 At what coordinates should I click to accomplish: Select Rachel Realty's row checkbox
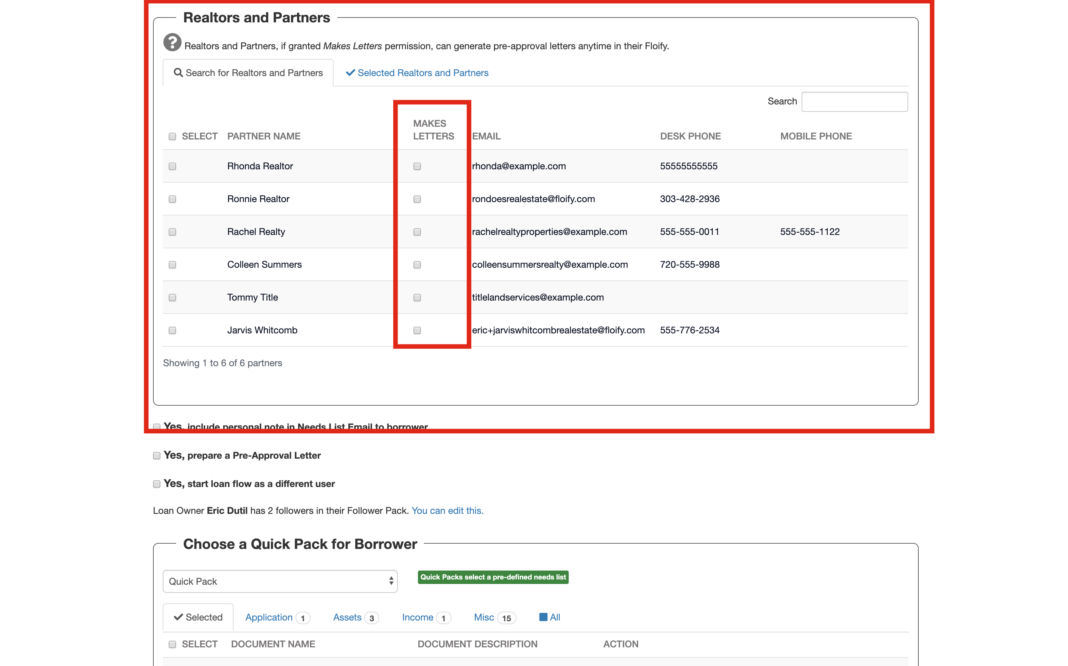pos(172,232)
